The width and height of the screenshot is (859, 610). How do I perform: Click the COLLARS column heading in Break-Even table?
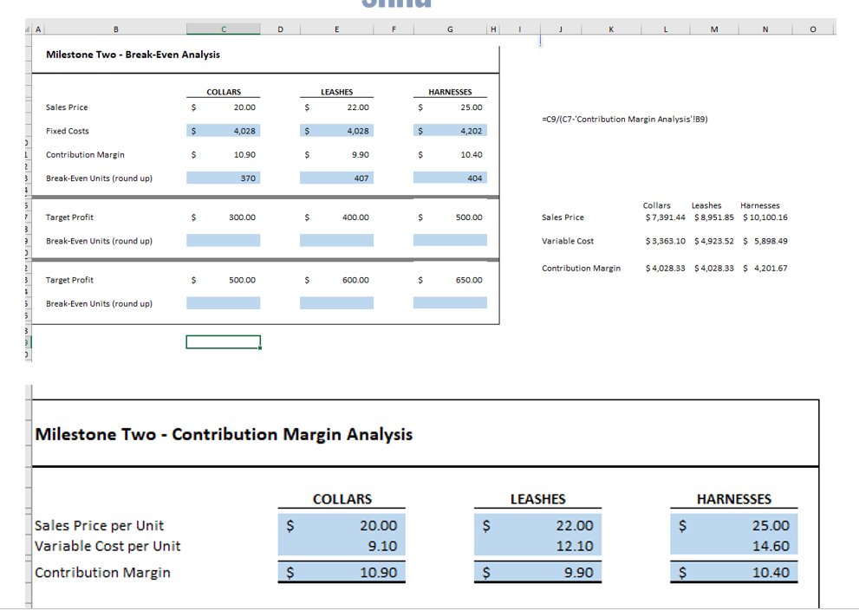[223, 91]
